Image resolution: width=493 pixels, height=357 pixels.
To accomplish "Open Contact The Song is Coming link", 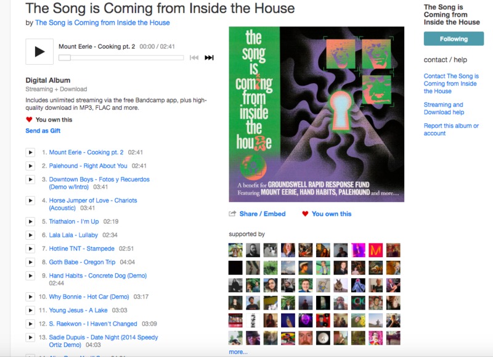I will (x=451, y=84).
